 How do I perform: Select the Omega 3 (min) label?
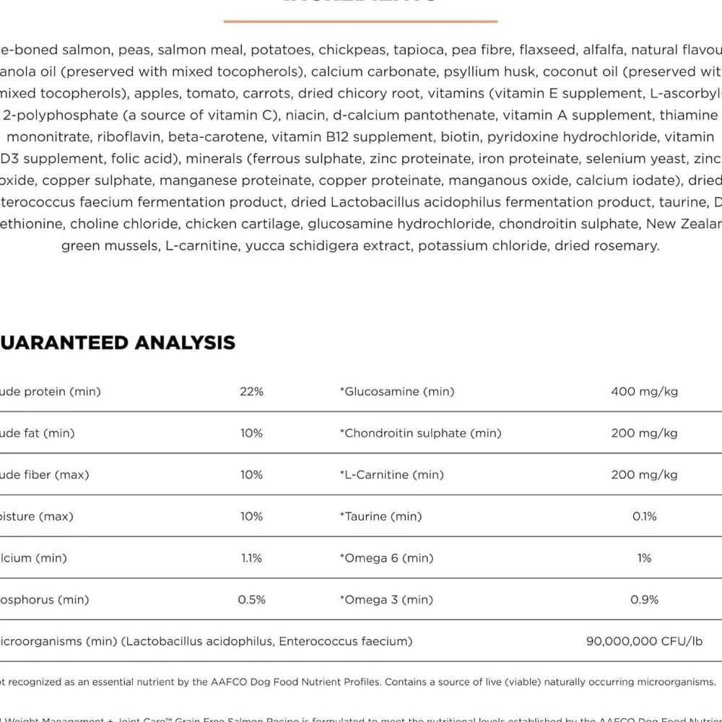(386, 599)
